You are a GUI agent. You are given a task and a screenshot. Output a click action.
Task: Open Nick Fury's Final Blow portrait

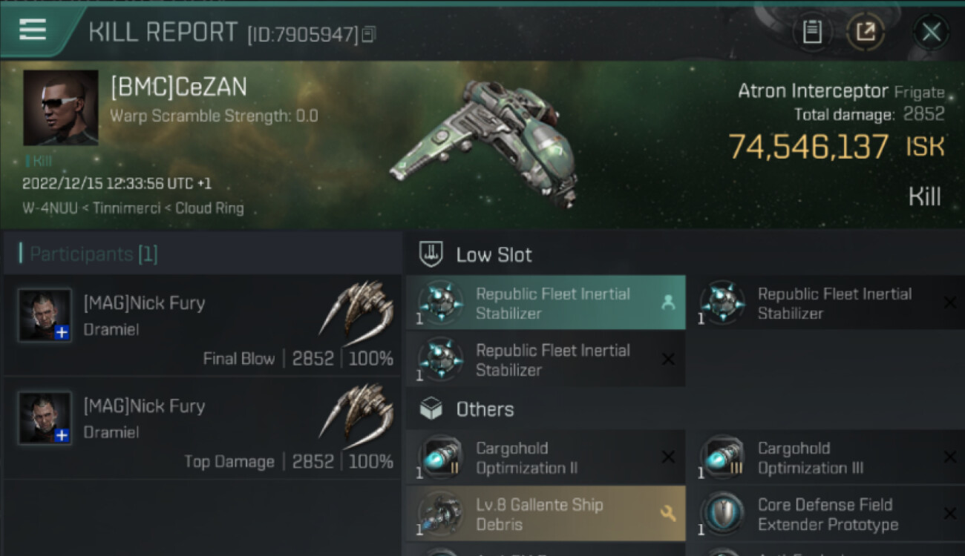(45, 315)
